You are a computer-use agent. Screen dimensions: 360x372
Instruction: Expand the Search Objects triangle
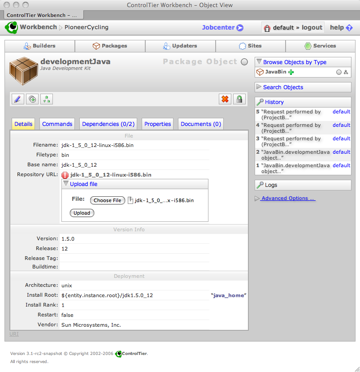click(x=259, y=87)
